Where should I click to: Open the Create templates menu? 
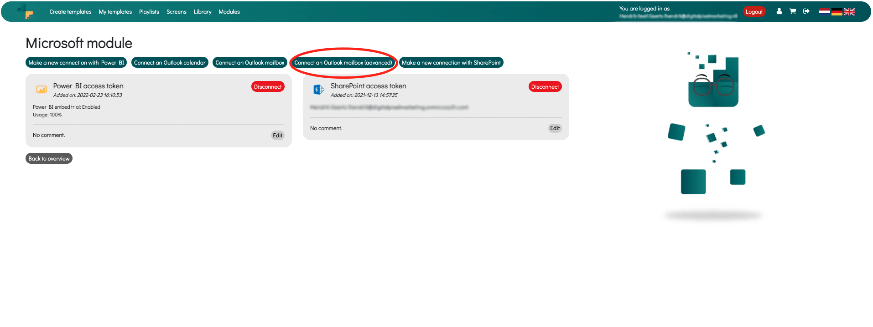[70, 12]
